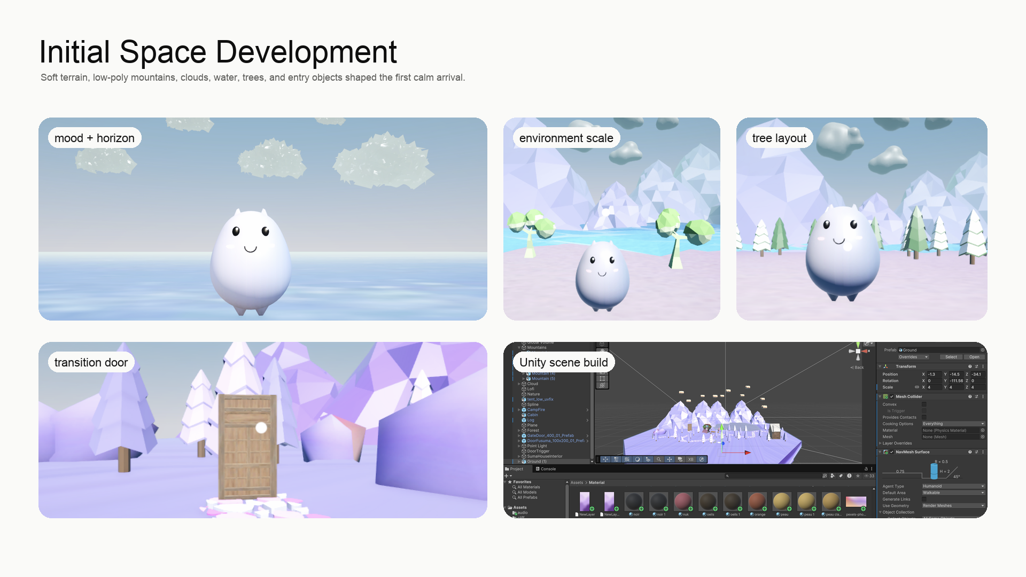Toggle hidden packages visibility count 33
Image resolution: width=1026 pixels, height=577 pixels.
point(869,476)
